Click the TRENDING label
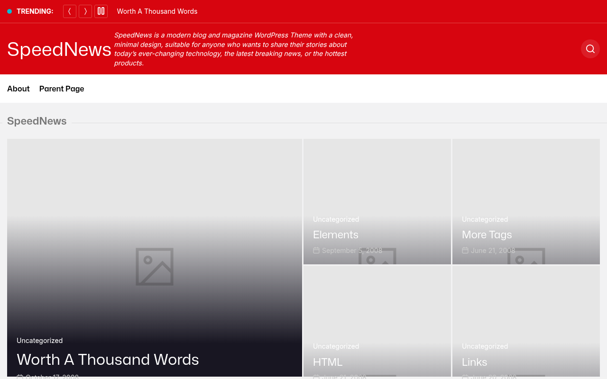This screenshot has width=607, height=379. click(x=35, y=11)
